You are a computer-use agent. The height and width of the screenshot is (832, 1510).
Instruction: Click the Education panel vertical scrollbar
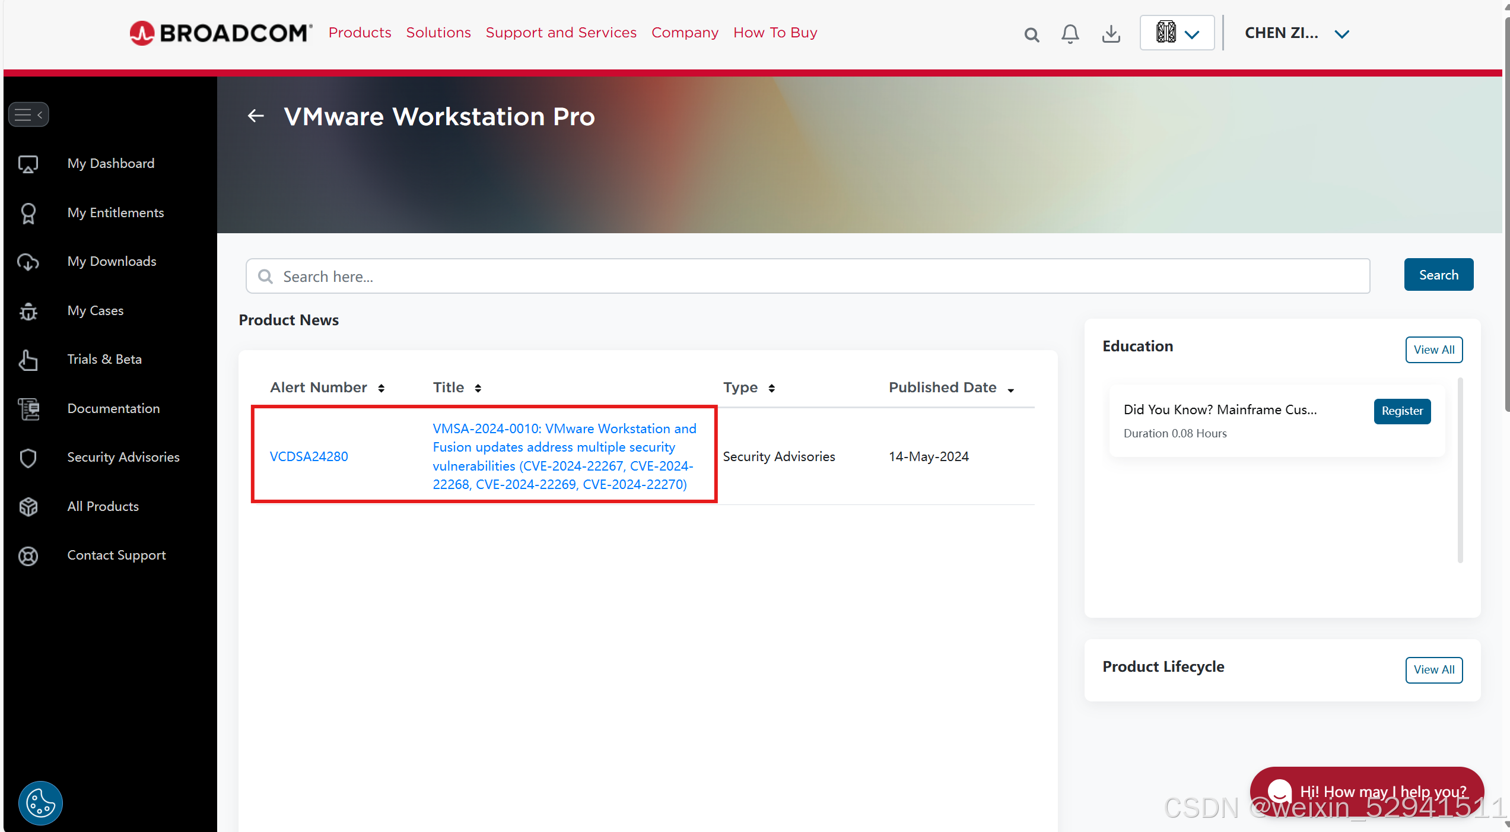tap(1460, 469)
